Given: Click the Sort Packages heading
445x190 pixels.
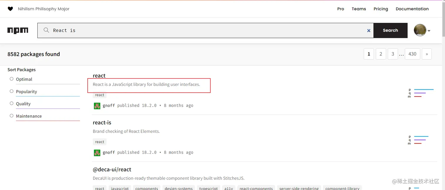Looking at the screenshot, I should (21, 70).
